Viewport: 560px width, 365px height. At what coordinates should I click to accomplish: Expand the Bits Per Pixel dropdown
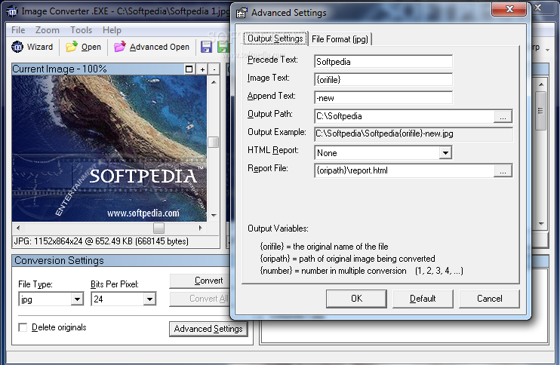click(x=149, y=299)
